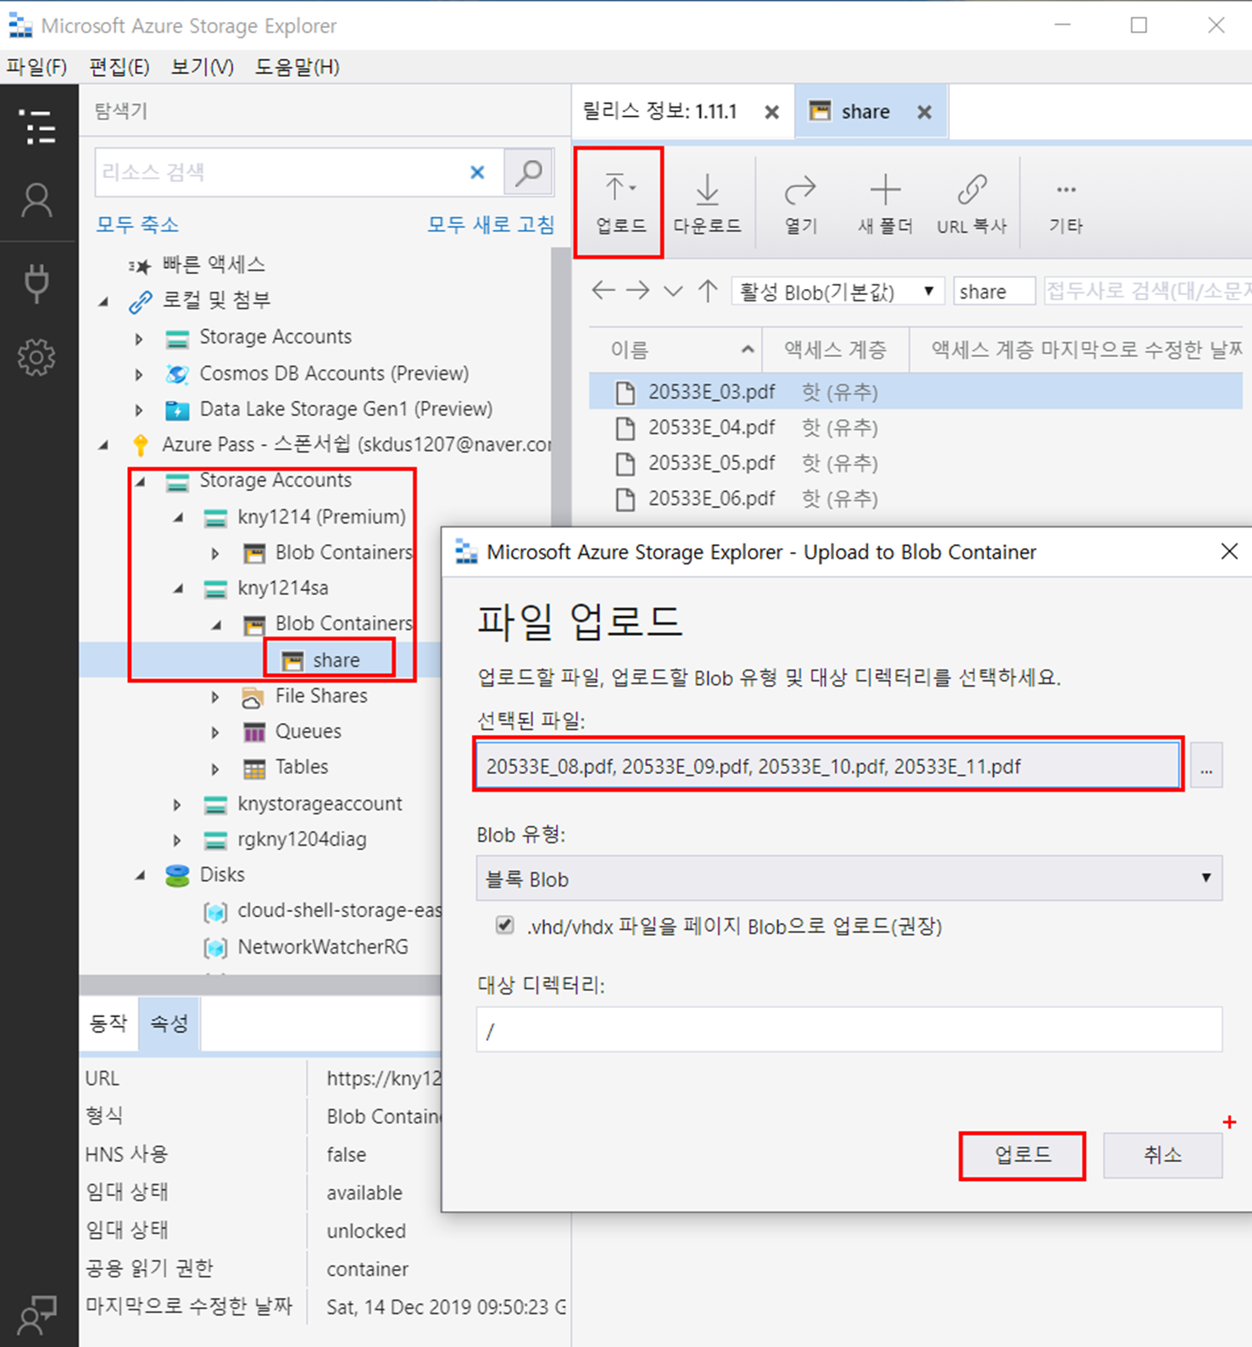Click the File Shares node icon
Screen dimensions: 1252x1347
(x=253, y=698)
